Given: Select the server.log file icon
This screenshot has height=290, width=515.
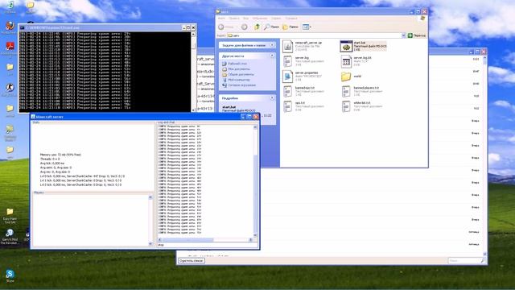Looking at the screenshot, I should tap(288, 61).
